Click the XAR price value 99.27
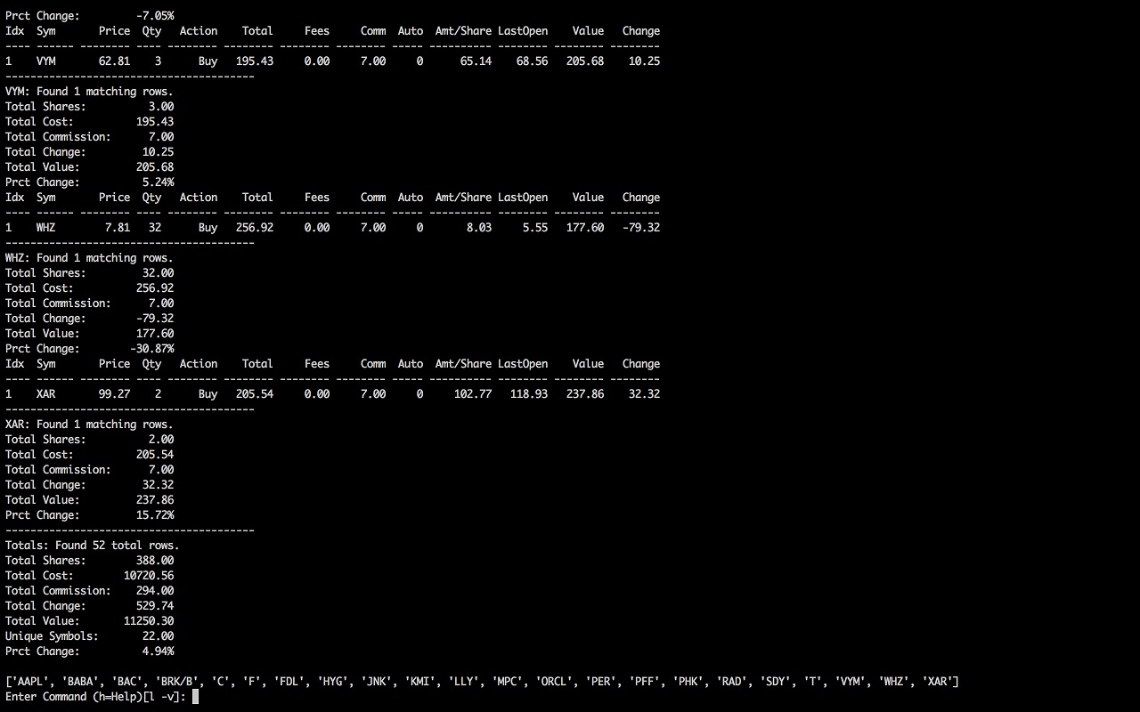The image size is (1140, 712). tap(114, 394)
